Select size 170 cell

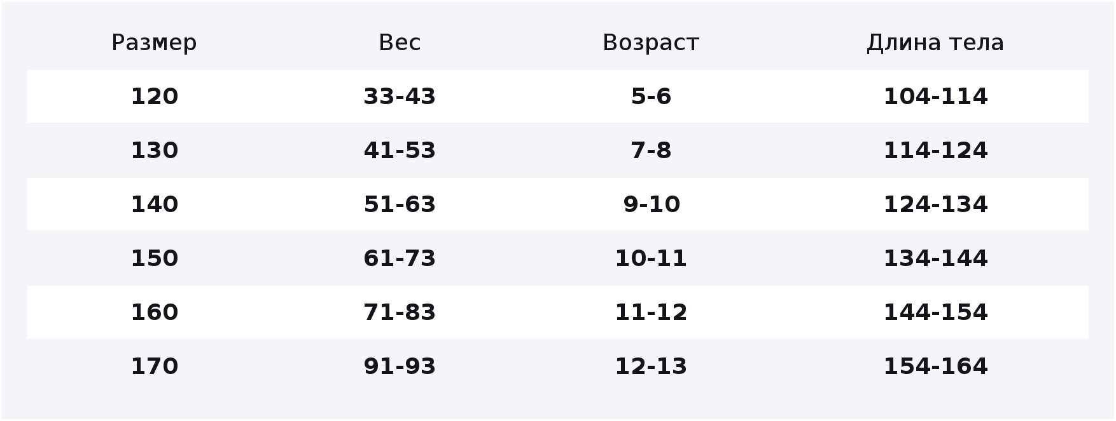coord(155,366)
